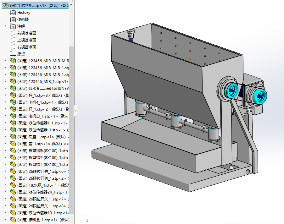Select the 右视基准面 text label
Viewport: 284px width, 224px height.
pyautogui.click(x=27, y=47)
